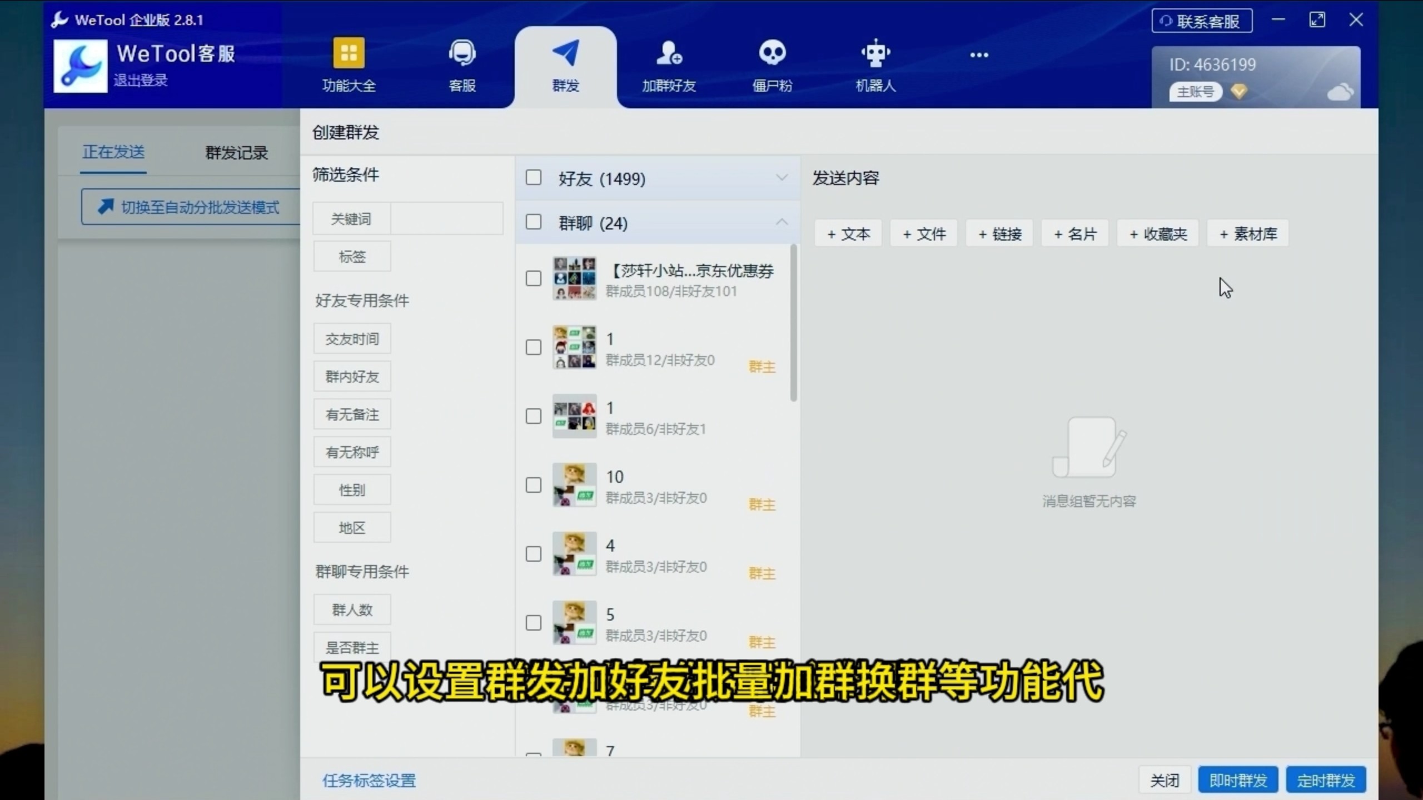Click avatar of group named 5
The width and height of the screenshot is (1423, 800).
pos(574,623)
